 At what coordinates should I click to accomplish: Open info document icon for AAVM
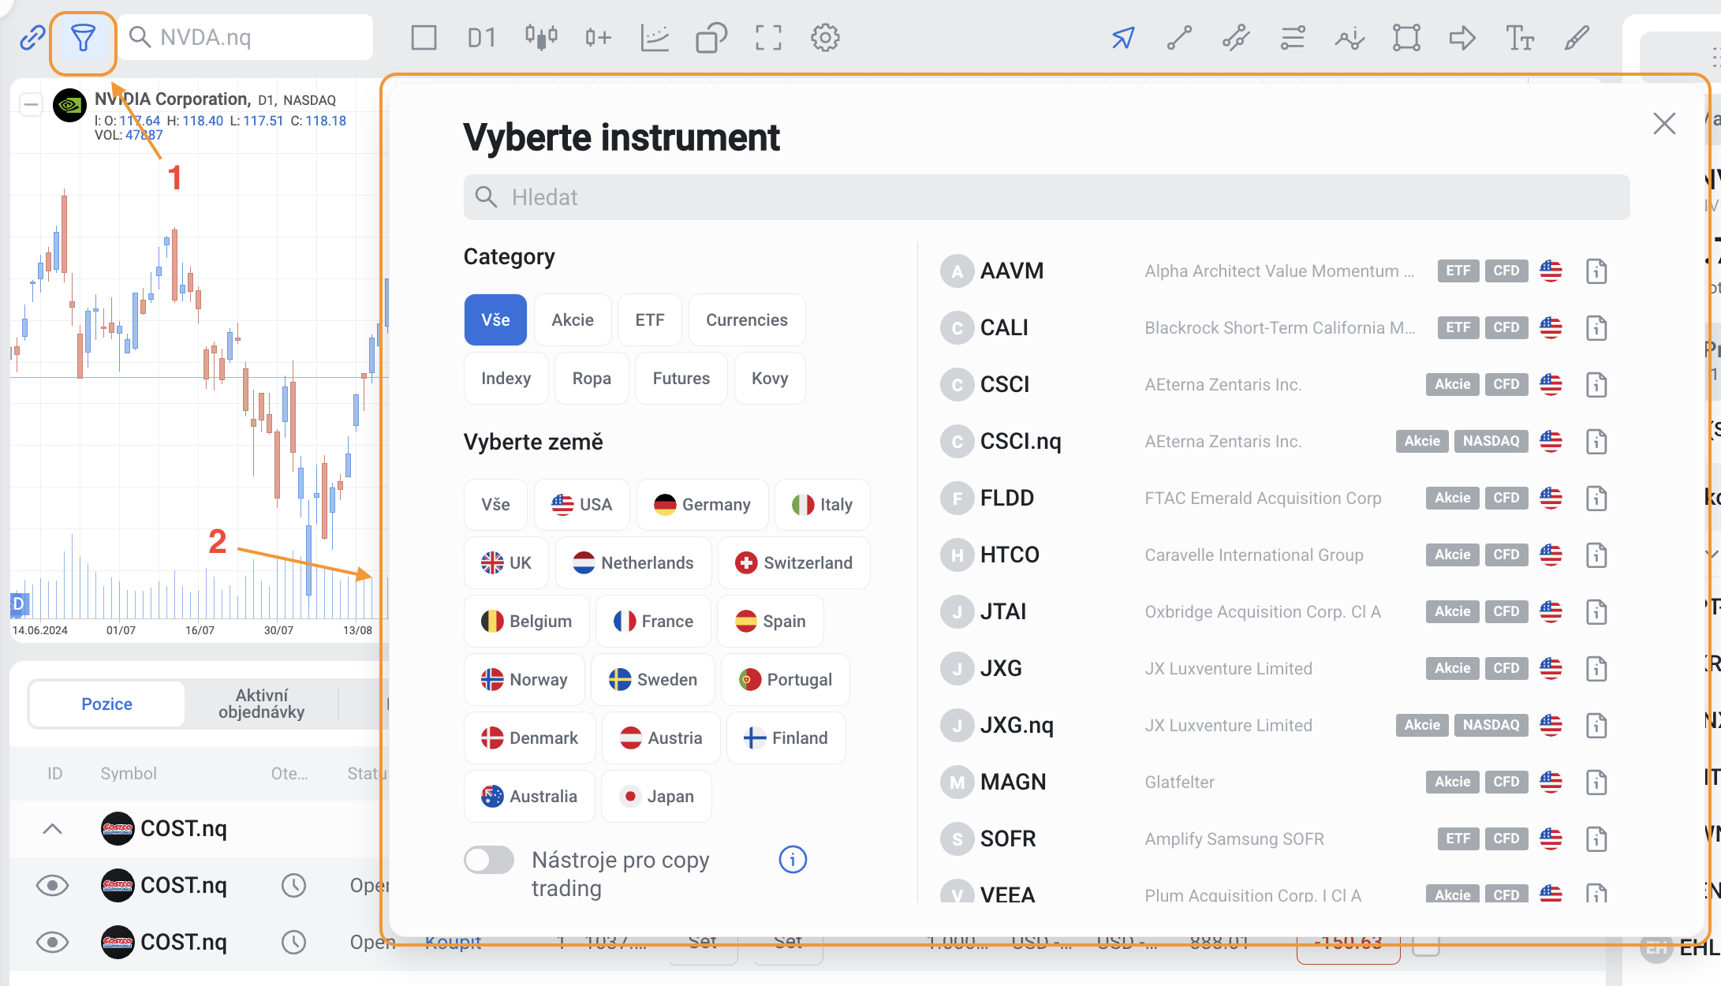tap(1596, 271)
